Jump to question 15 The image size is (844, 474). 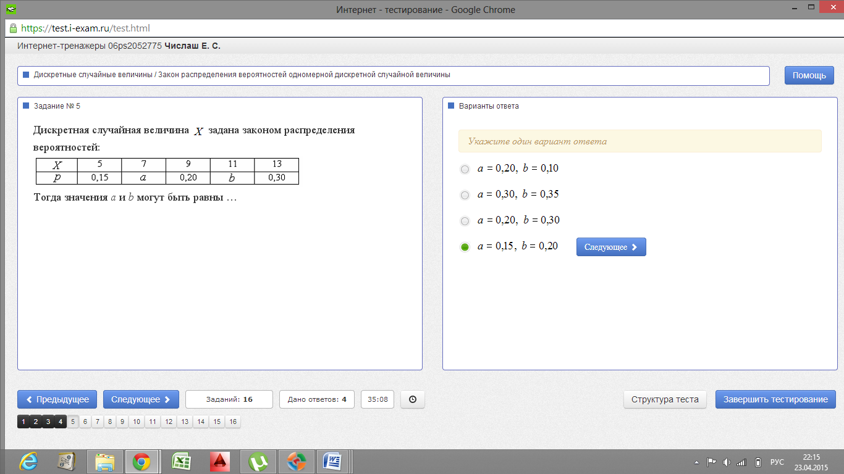pyautogui.click(x=217, y=422)
